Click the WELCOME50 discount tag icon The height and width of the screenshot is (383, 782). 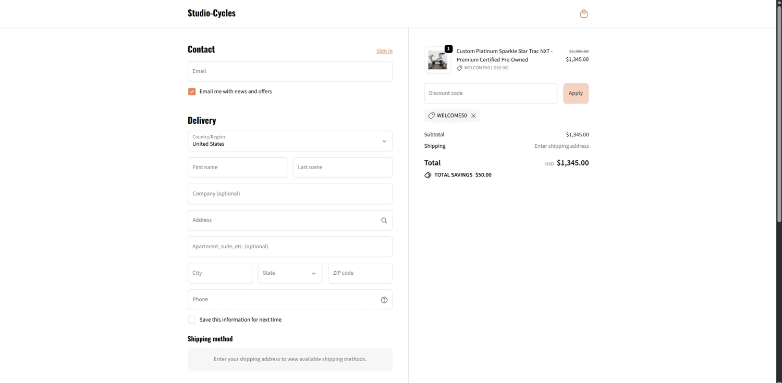(x=431, y=116)
